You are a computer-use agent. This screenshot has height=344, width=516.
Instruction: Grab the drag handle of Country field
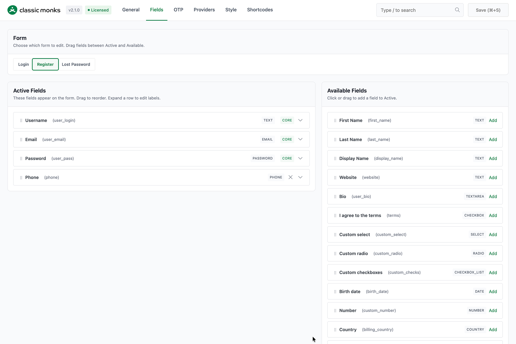coord(335,329)
